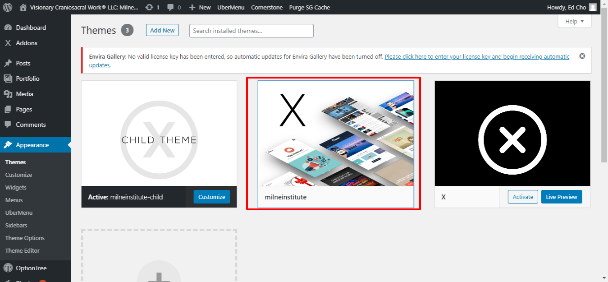This screenshot has width=608, height=282.
Task: Click Customize on active child theme
Action: point(212,197)
